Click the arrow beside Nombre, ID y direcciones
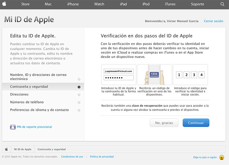The width and height of the screenshot is (229, 165). click(79, 79)
